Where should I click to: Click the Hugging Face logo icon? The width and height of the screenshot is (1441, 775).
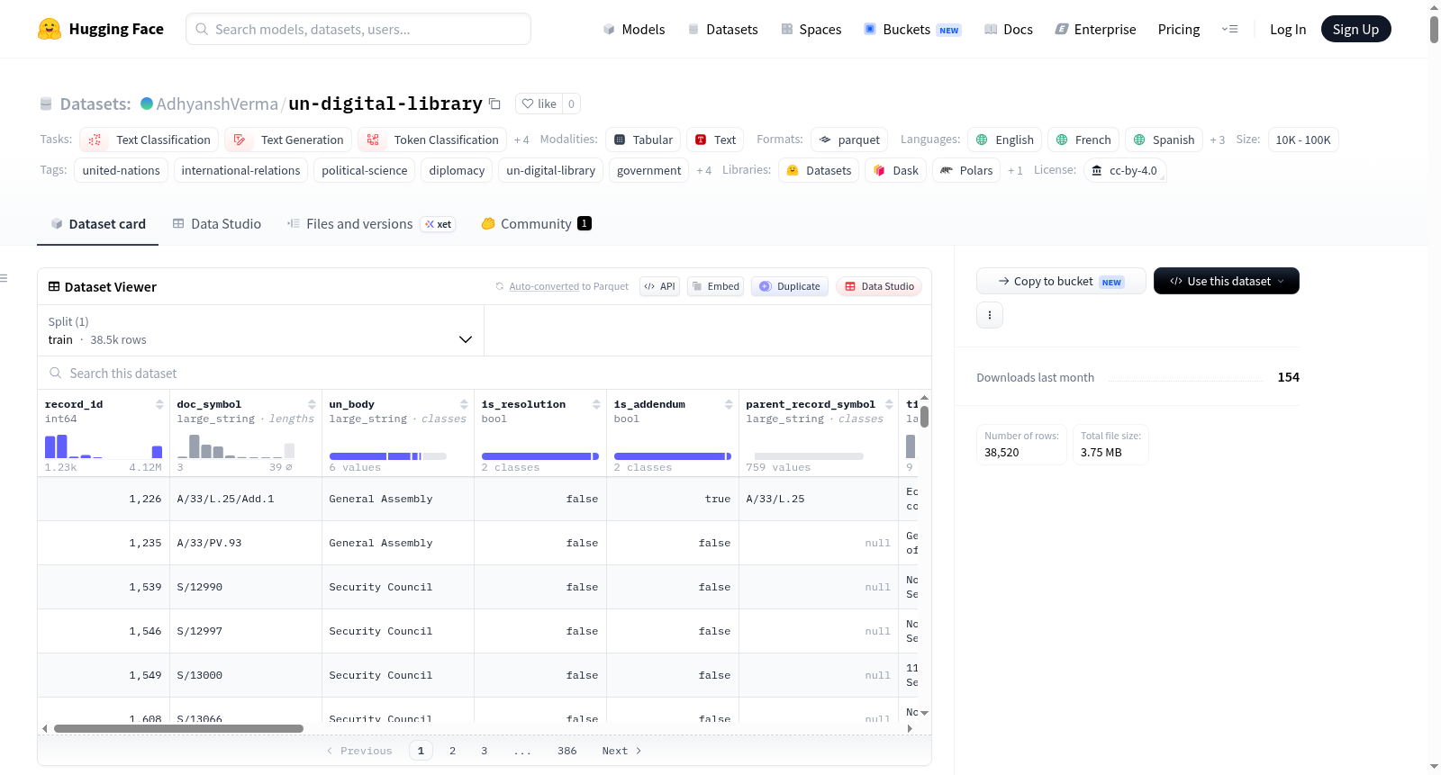50,29
